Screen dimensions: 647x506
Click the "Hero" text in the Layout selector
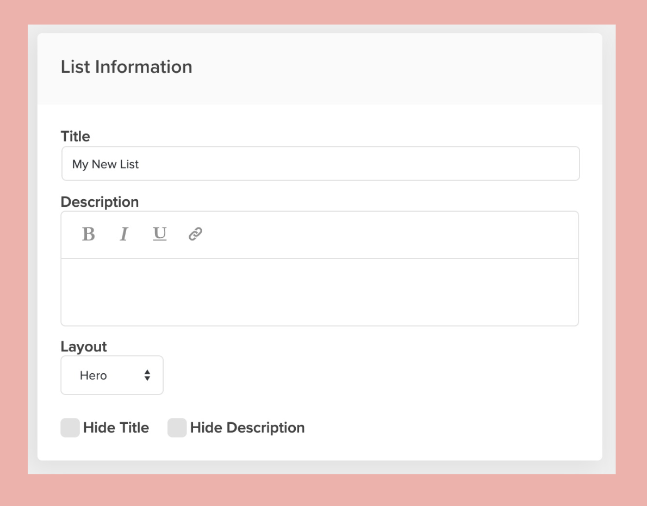(94, 375)
